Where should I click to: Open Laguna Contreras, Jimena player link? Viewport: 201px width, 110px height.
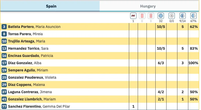click(x=30, y=92)
